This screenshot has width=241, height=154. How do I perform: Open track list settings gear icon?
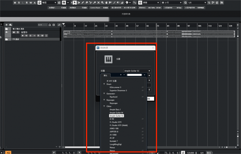pyautogui.click(x=60, y=147)
